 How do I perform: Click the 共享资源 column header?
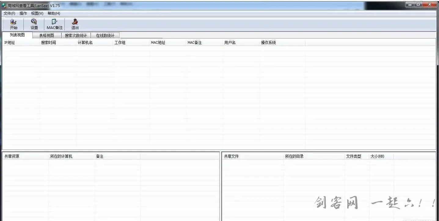26,156
